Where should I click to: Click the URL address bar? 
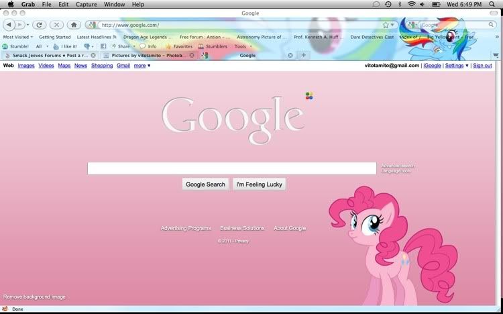(x=241, y=25)
